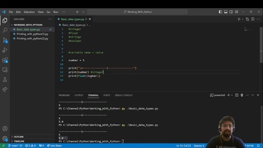The width and height of the screenshot is (263, 148).
Task: Open the run options dropdown arrow
Action: pos(242,19)
